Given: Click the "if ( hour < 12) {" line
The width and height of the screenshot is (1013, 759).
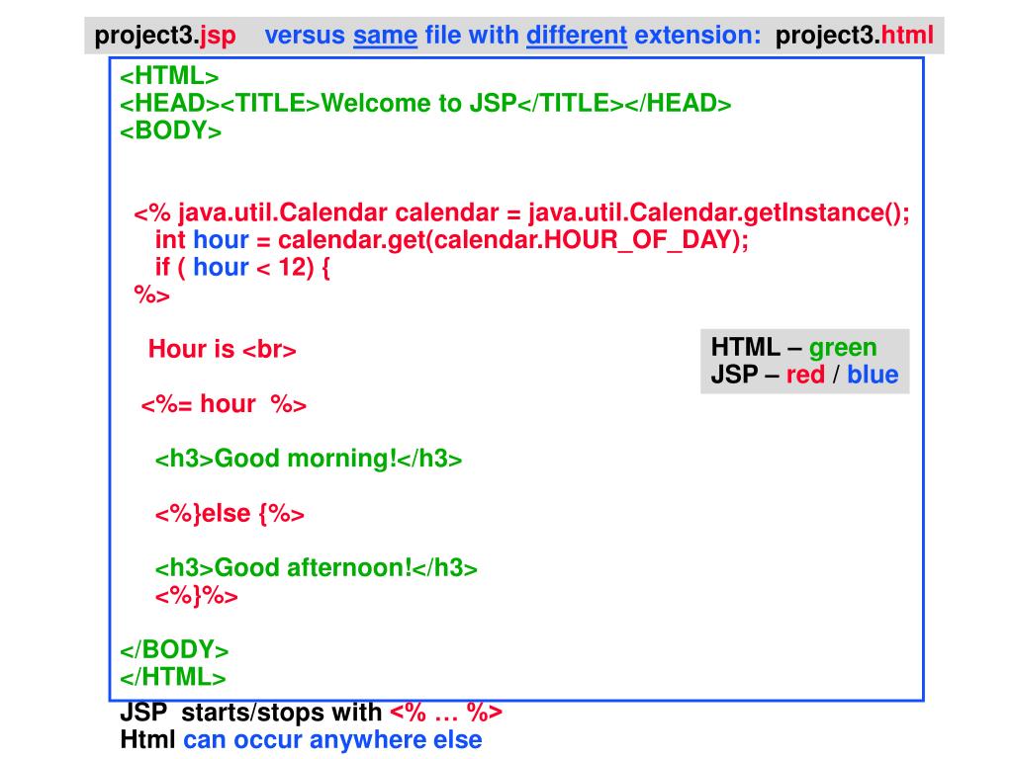Looking at the screenshot, I should coord(242,267).
